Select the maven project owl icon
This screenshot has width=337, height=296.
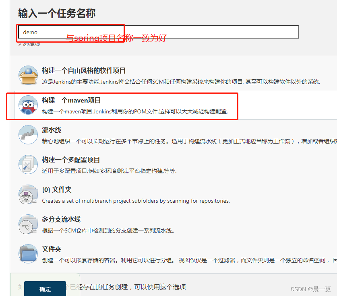pyautogui.click(x=28, y=105)
